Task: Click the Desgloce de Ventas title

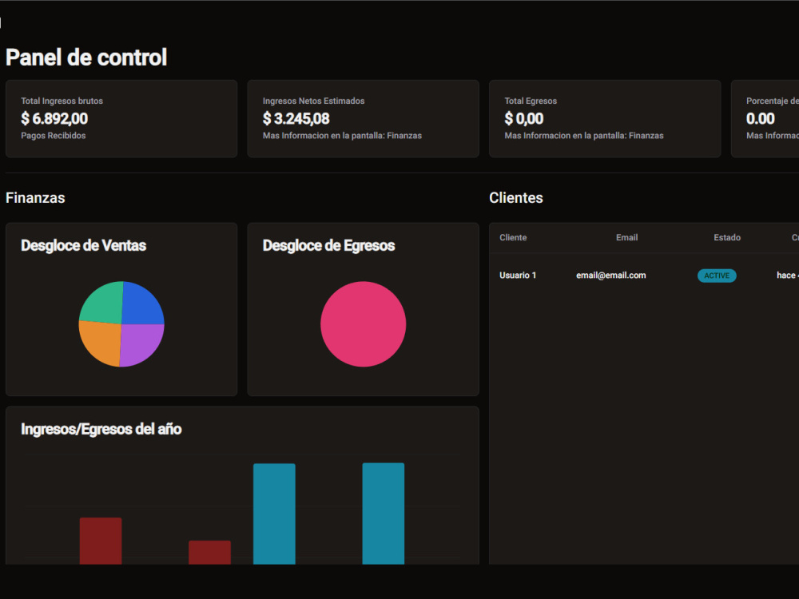Action: pyautogui.click(x=84, y=245)
